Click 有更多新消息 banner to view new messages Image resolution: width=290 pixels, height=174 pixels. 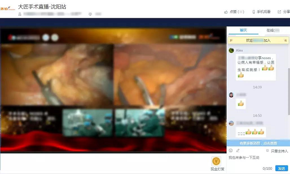(x=258, y=143)
